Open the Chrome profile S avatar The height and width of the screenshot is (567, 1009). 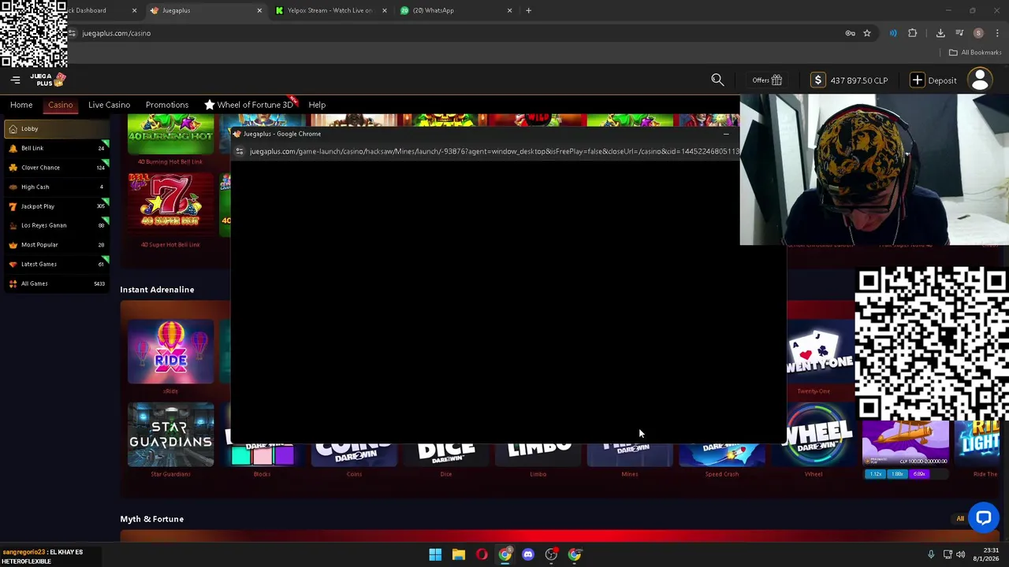[978, 33]
